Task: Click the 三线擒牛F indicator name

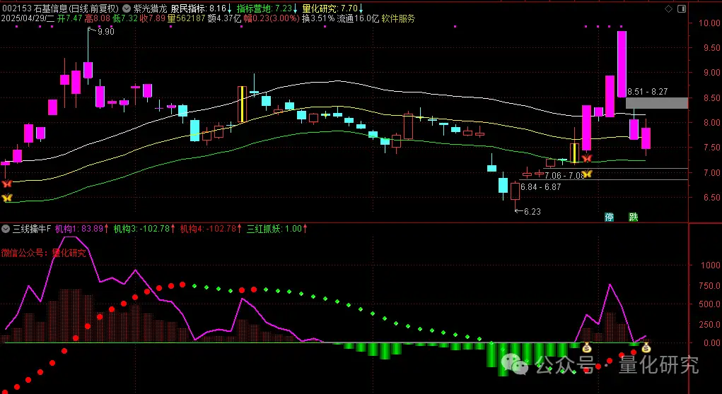Action: (x=31, y=229)
